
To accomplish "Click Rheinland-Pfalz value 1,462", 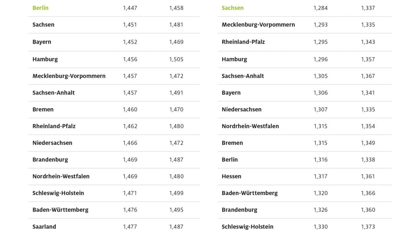I will (130, 126).
